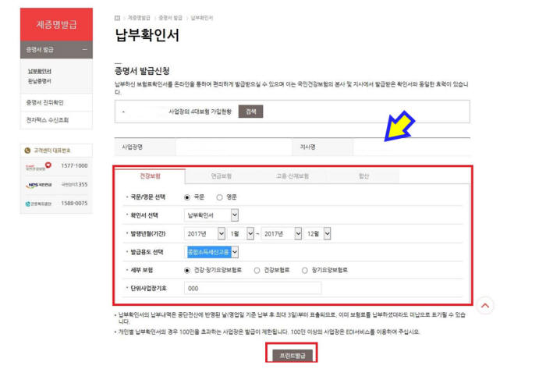Click the 납부확인서 breadcrumb link
Screen dimensions: 546x369
coord(202,18)
